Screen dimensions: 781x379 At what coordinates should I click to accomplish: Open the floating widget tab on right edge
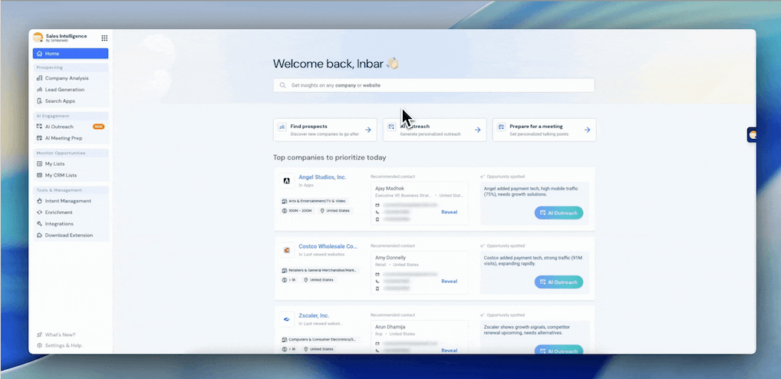pyautogui.click(x=752, y=134)
